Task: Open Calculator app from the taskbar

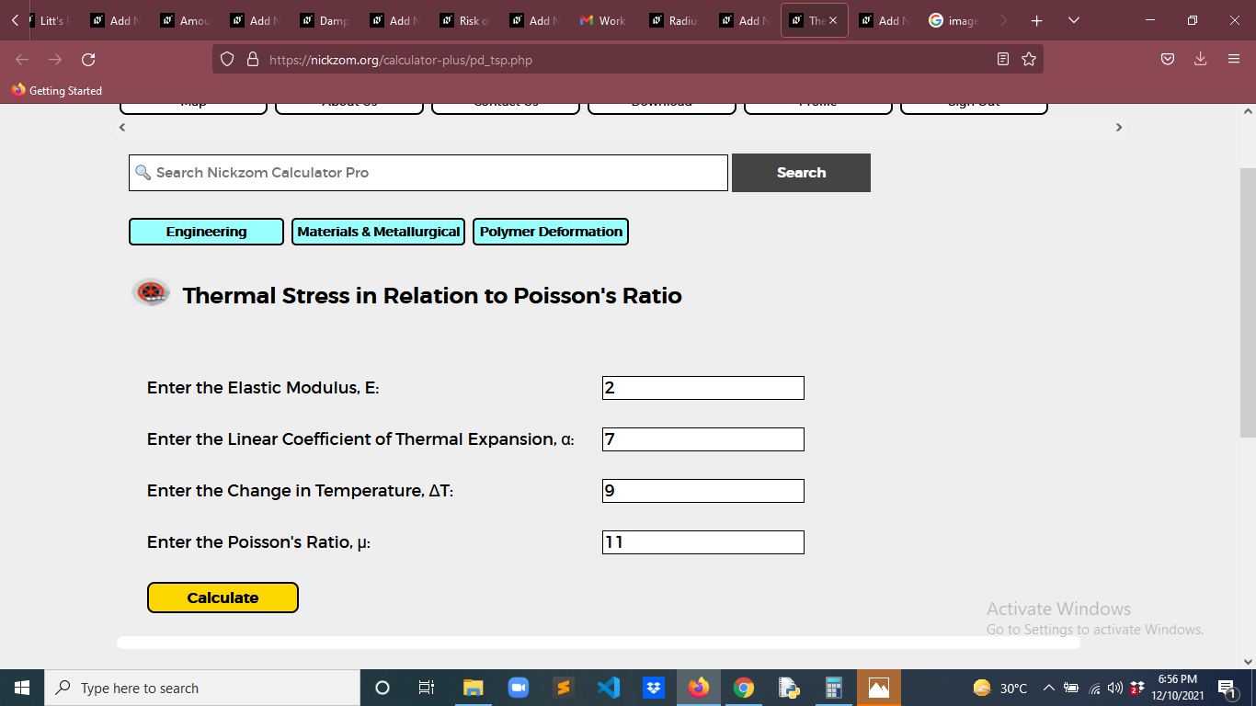Action: point(834,688)
